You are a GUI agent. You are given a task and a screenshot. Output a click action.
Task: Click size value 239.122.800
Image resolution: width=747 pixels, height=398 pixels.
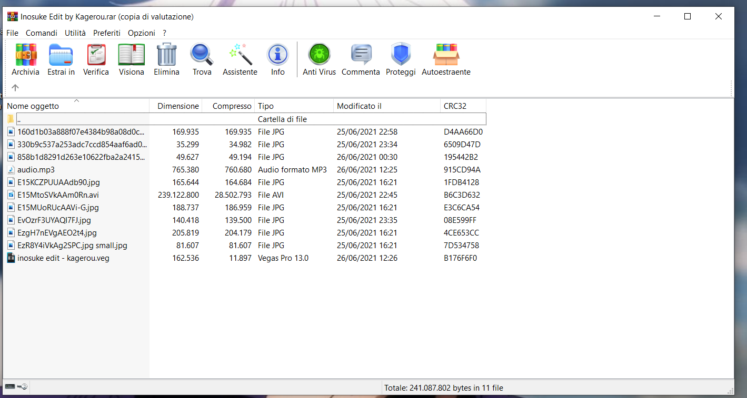coord(178,195)
